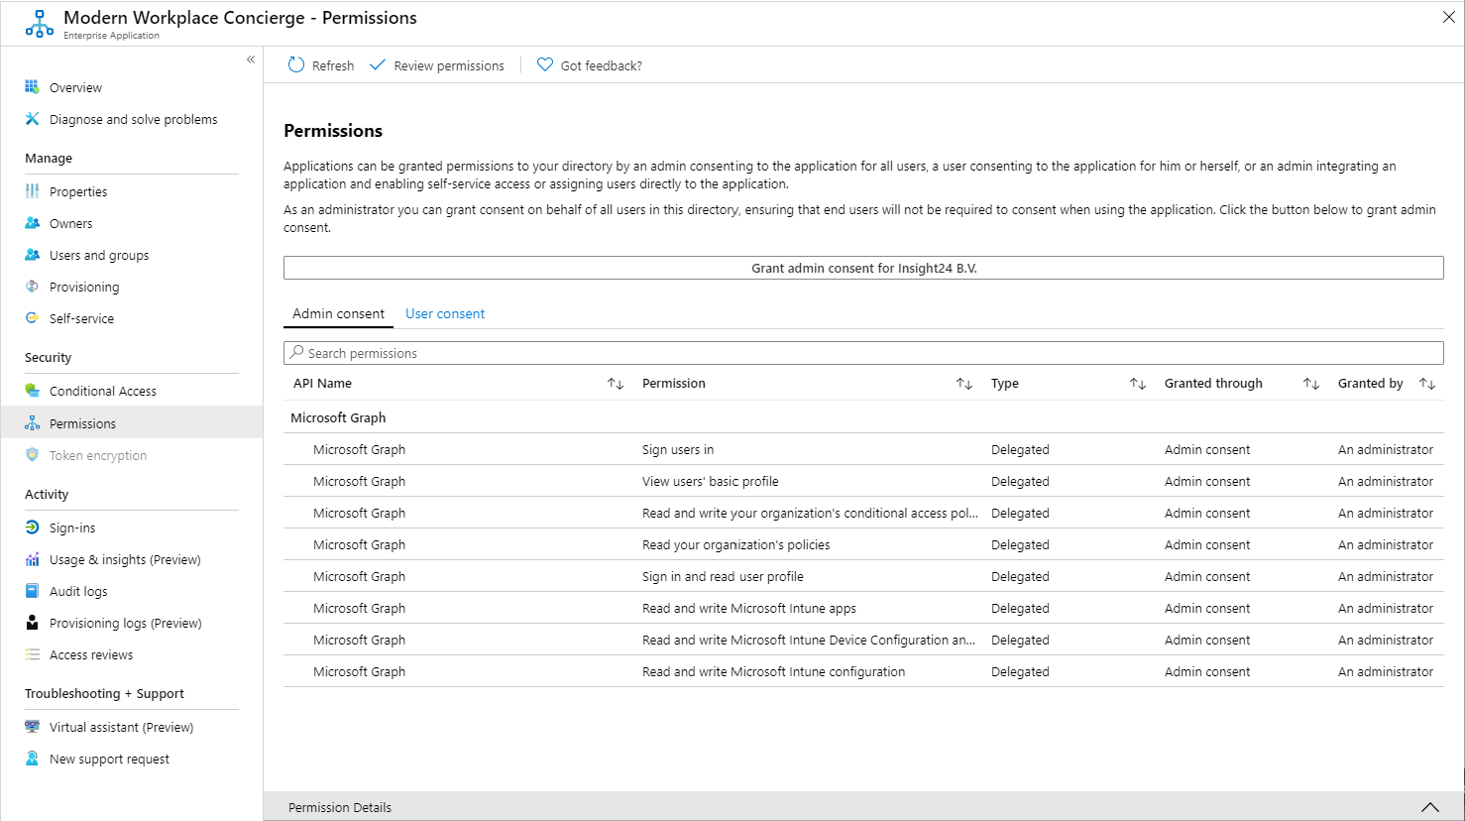1465x821 pixels.
Task: Click the Enterprise Application logo icon
Action: pyautogui.click(x=39, y=24)
